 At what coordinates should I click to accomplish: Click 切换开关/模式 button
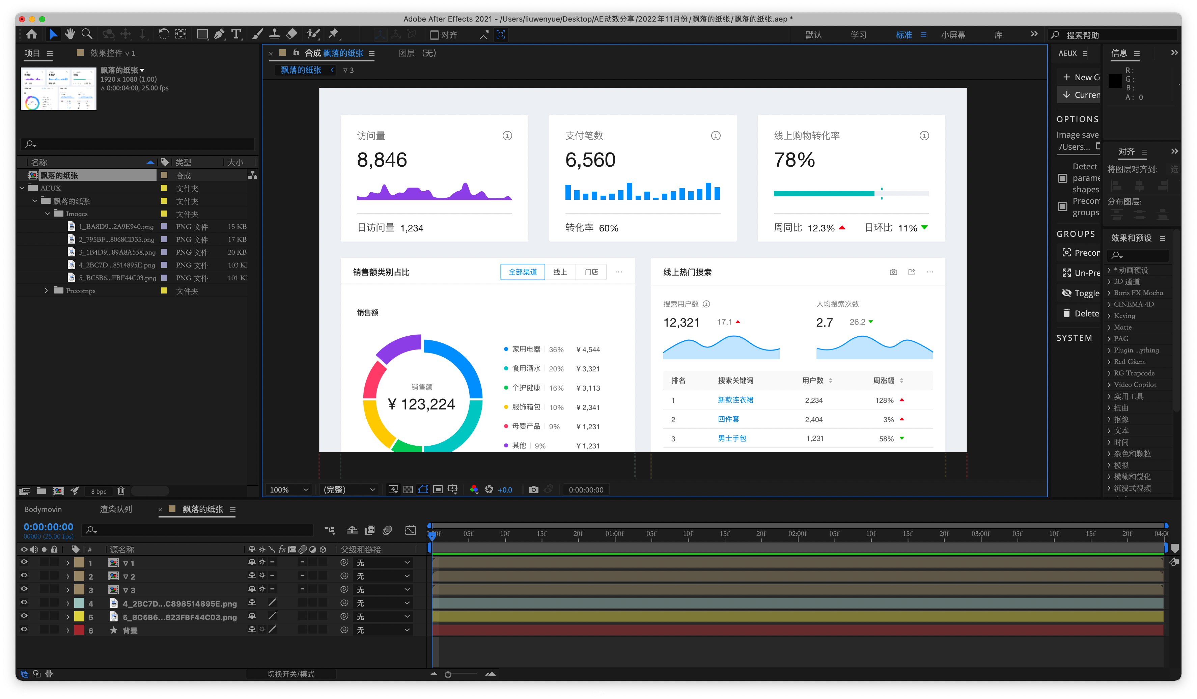[291, 674]
